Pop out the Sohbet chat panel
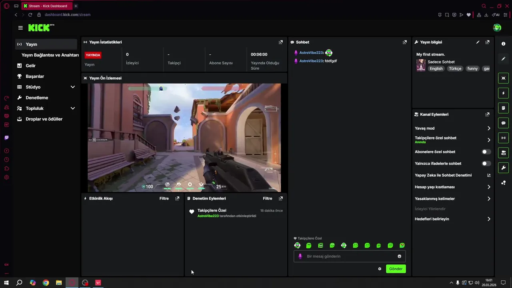Image resolution: width=512 pixels, height=288 pixels. coord(405,42)
